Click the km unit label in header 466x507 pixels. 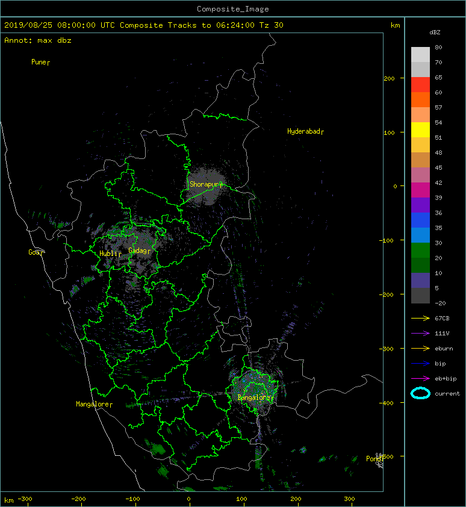click(x=396, y=25)
